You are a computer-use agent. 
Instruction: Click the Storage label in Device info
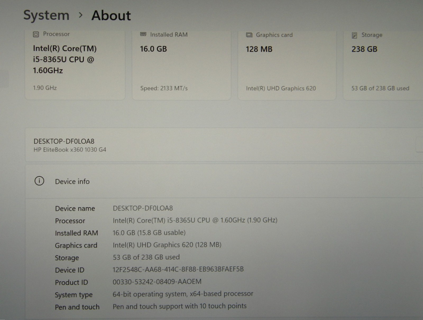pyautogui.click(x=67, y=258)
